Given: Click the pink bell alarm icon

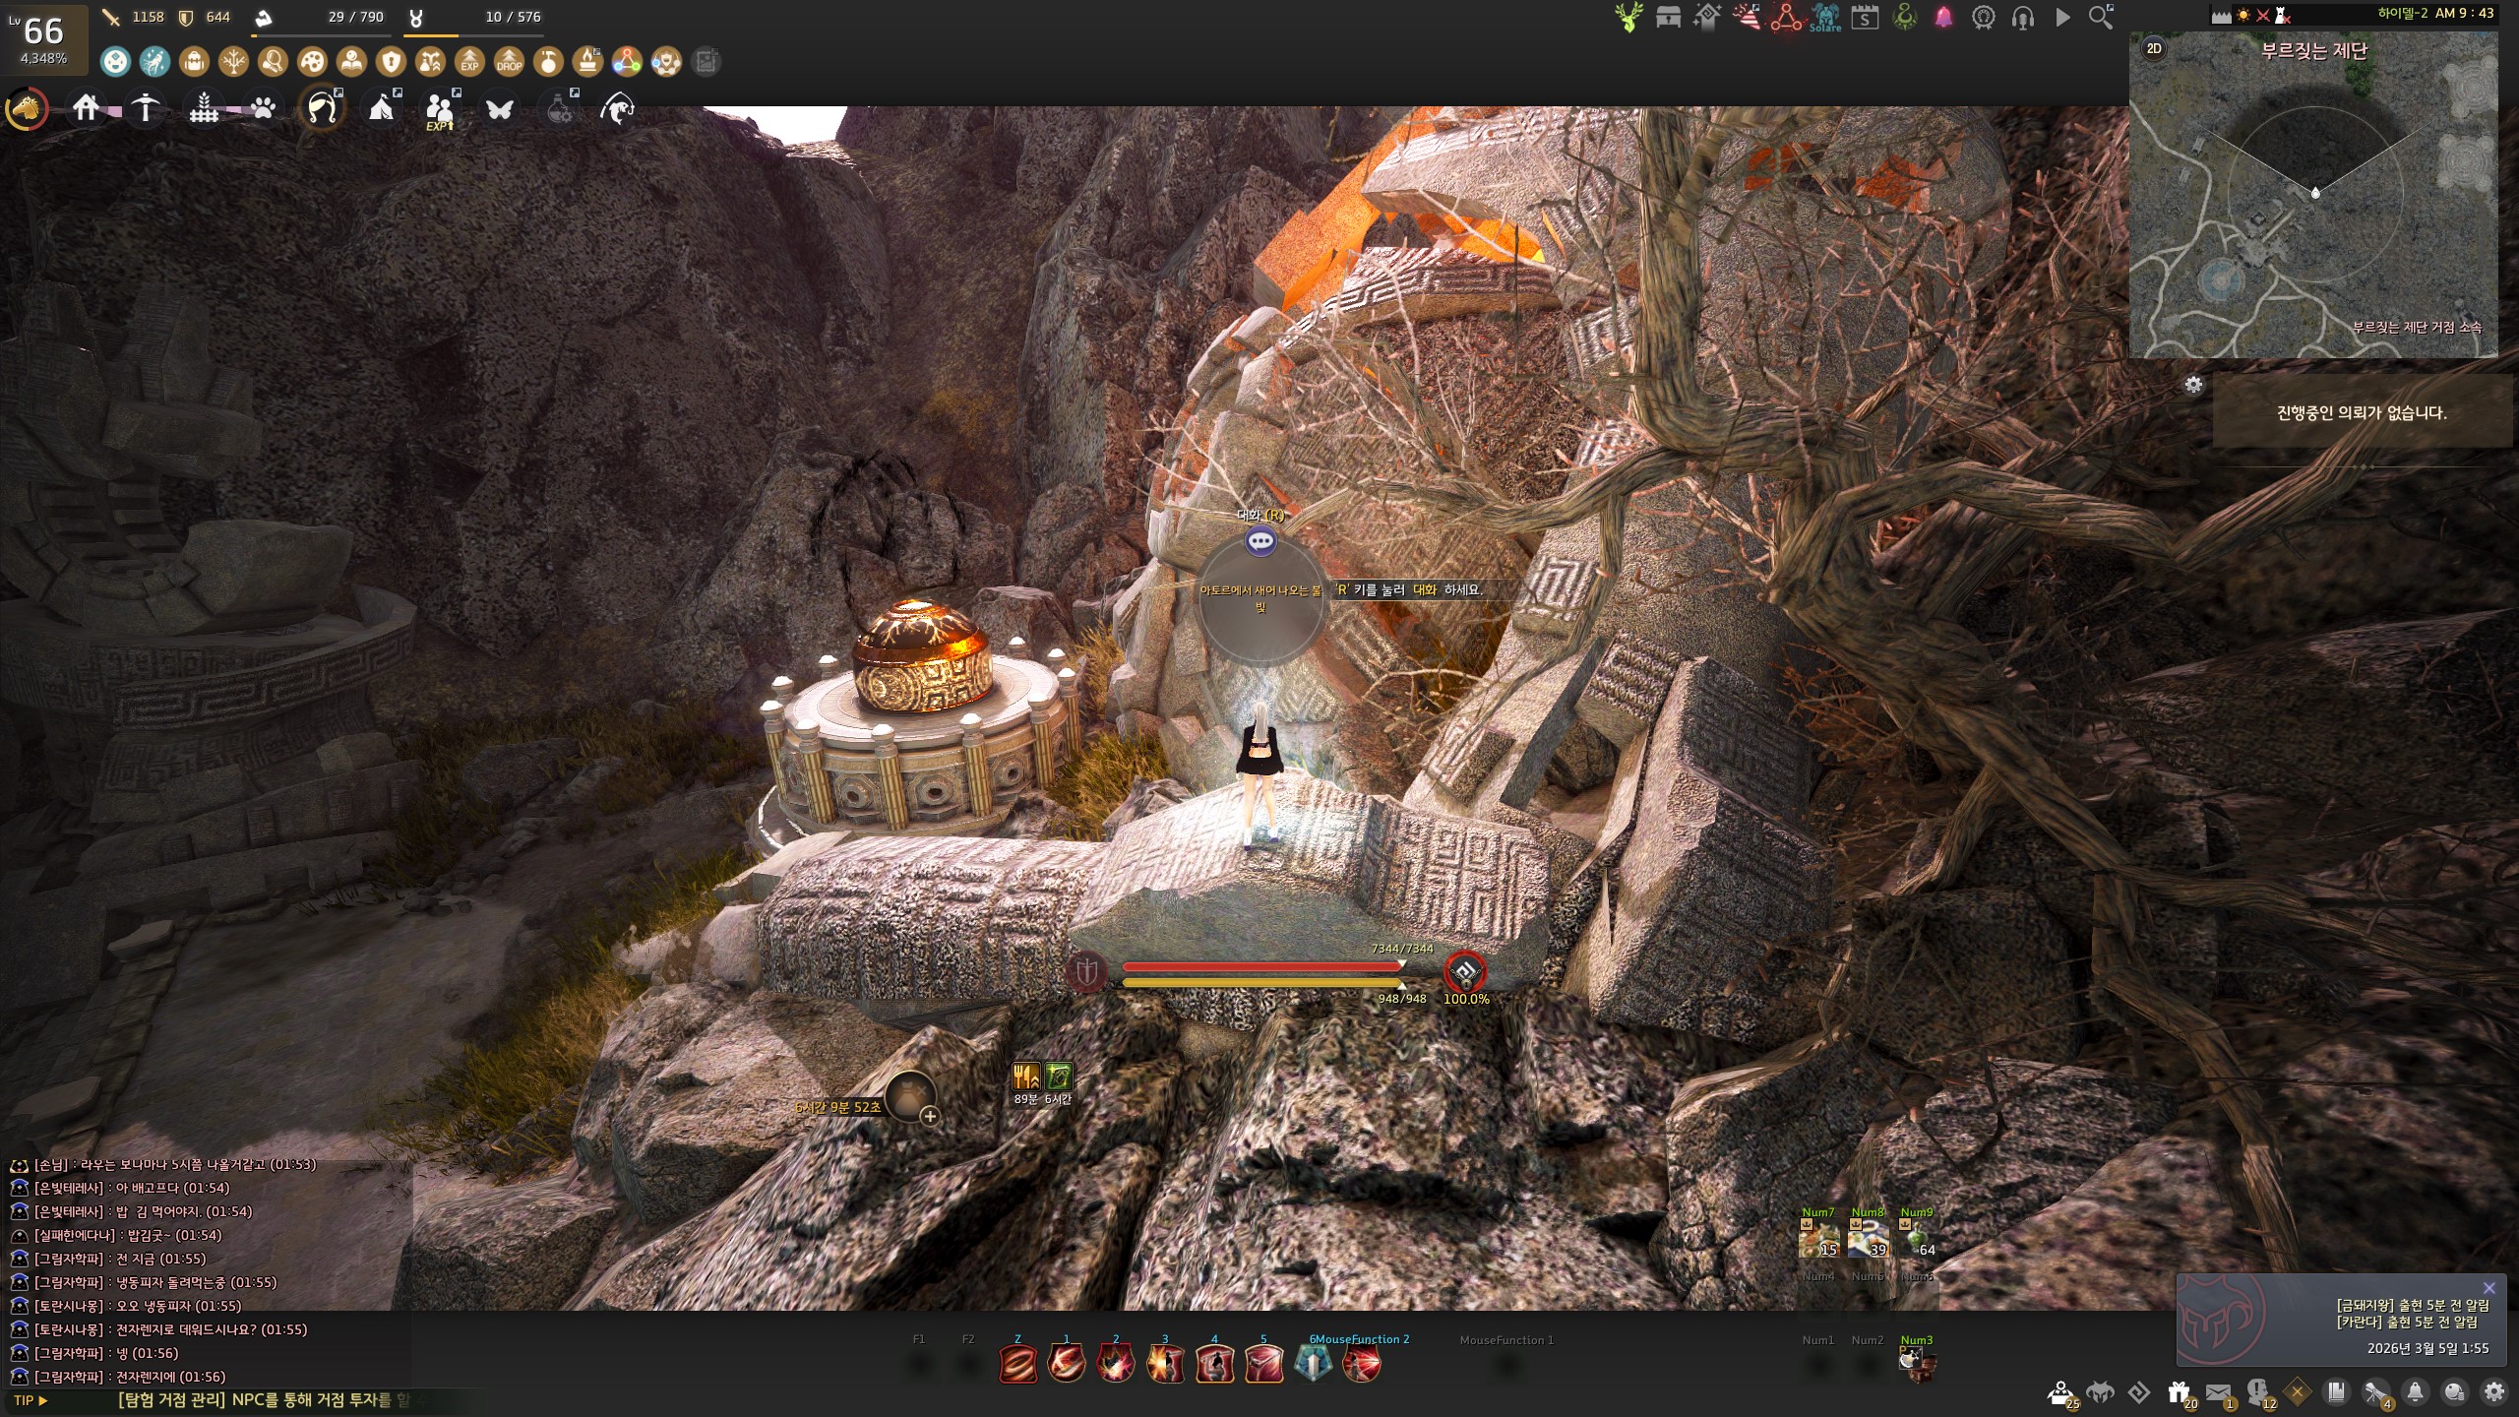Looking at the screenshot, I should tap(1943, 18).
